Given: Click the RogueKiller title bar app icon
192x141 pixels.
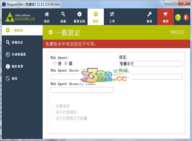Looking at the screenshot, I should click(x=4, y=4).
